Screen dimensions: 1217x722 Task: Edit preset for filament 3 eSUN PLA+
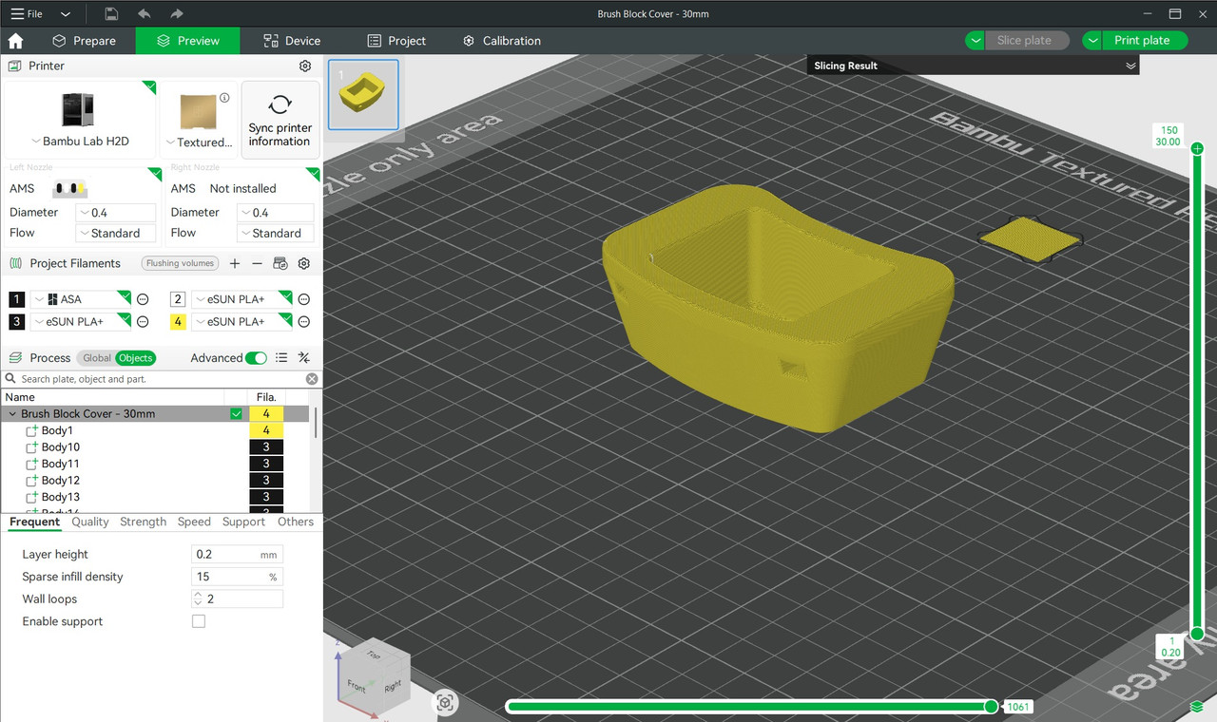[x=143, y=322]
